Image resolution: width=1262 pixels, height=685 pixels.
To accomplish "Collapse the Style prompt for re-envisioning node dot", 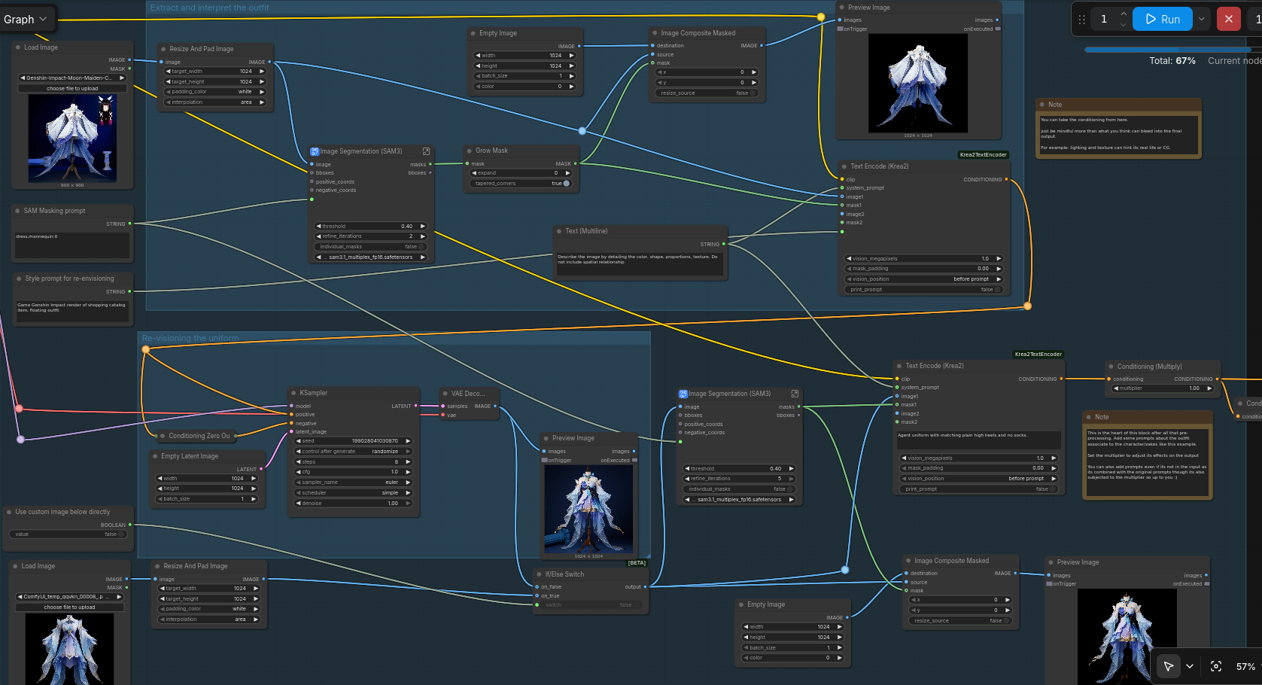I will [x=18, y=279].
